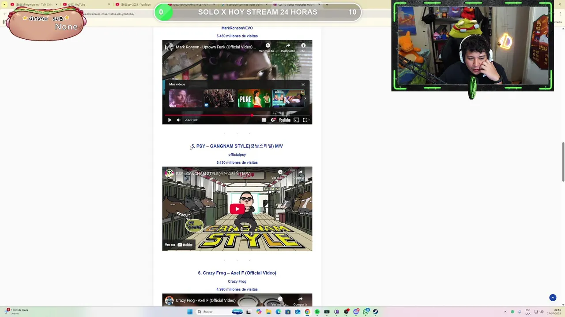
Task: Expand hidden system tray icons
Action: [x=505, y=312]
